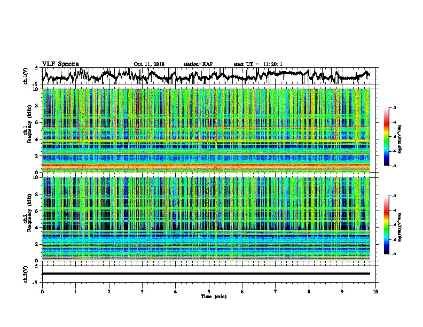Click the time axis tick "6"
The width and height of the screenshot is (423, 327).
tap(242, 291)
